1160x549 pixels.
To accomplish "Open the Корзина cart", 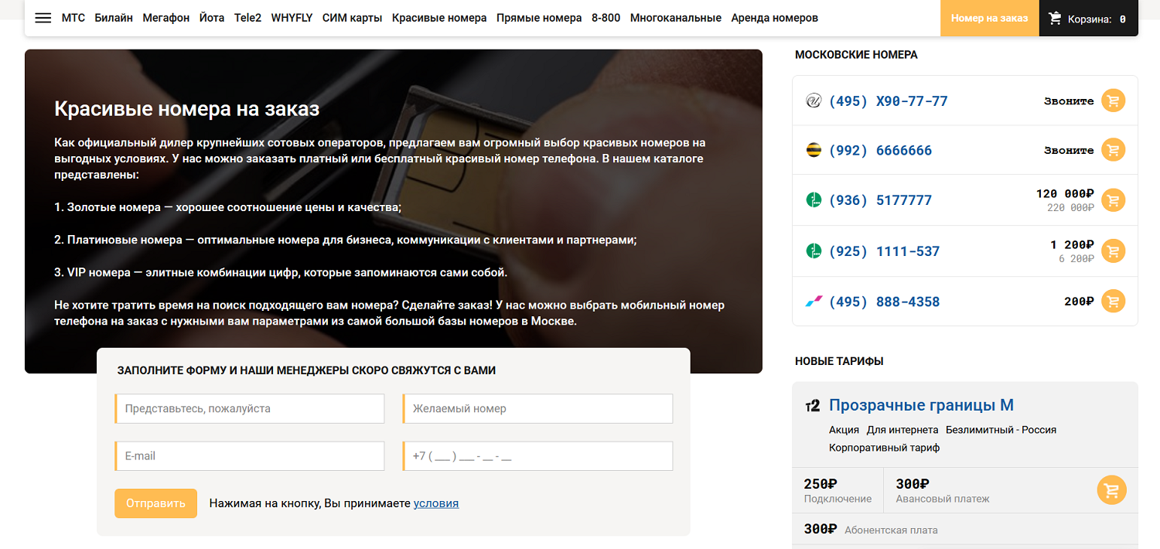I will point(1088,18).
